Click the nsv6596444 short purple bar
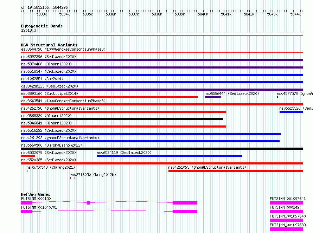The height and width of the screenshot is (233, 313). coord(213,97)
